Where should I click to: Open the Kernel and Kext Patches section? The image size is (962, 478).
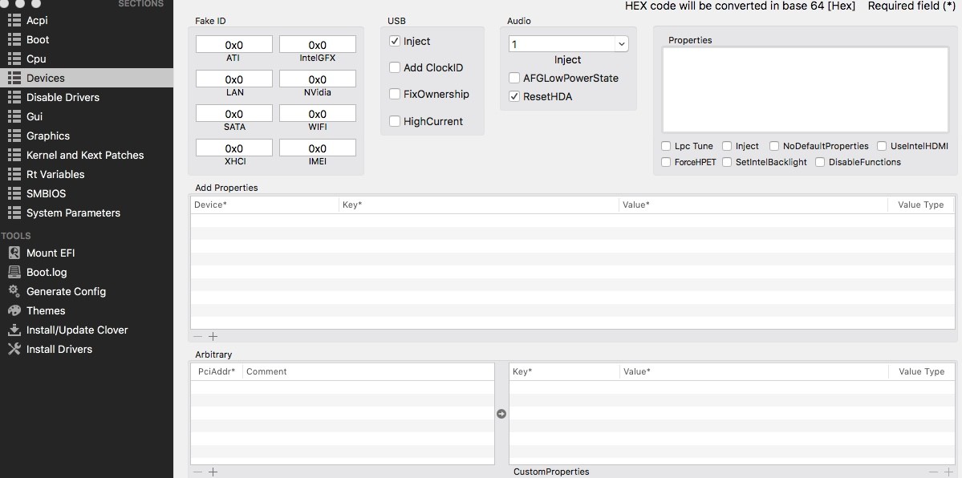85,156
